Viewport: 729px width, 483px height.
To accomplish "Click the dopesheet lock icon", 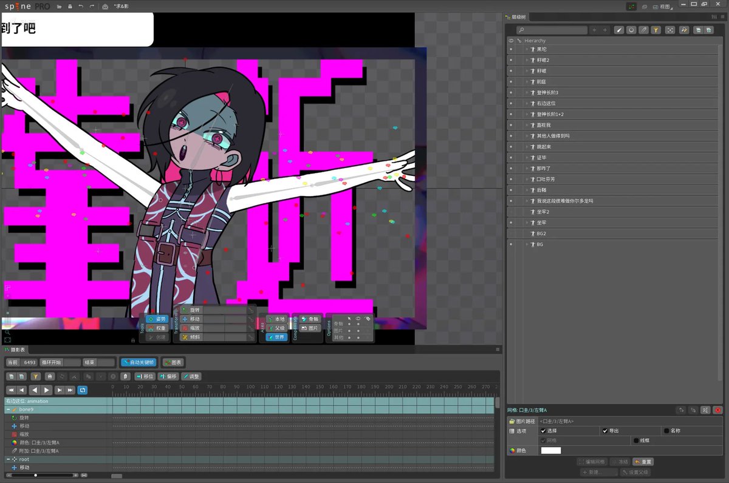I will [x=50, y=376].
